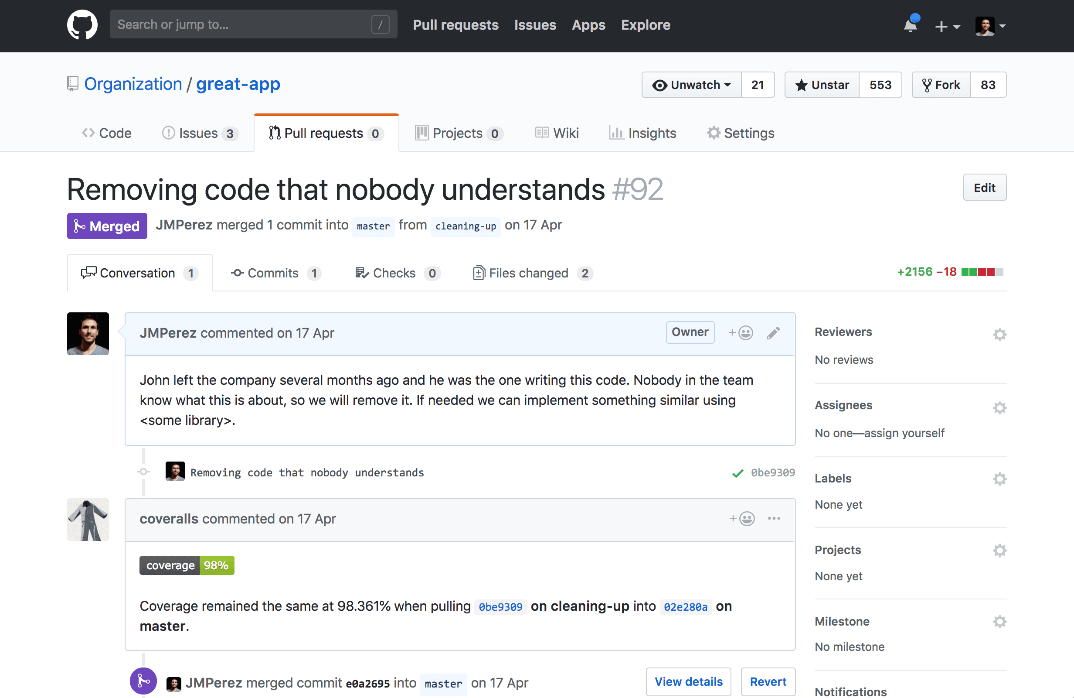Open the Milestone settings gear
Viewport: 1074px width, 698px height.
coord(999,621)
